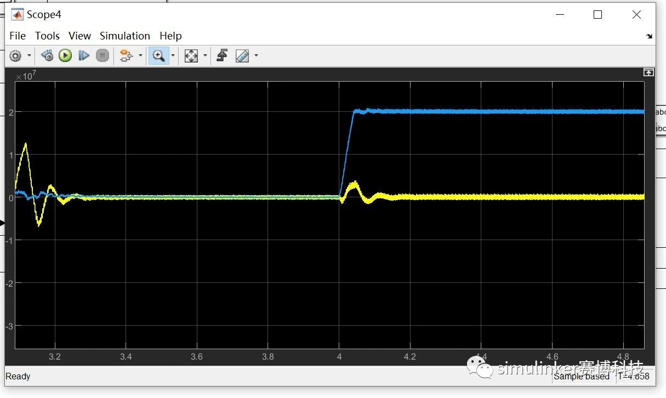Click the dock scope arrow in the menu bar
The height and width of the screenshot is (398, 666).
650,36
